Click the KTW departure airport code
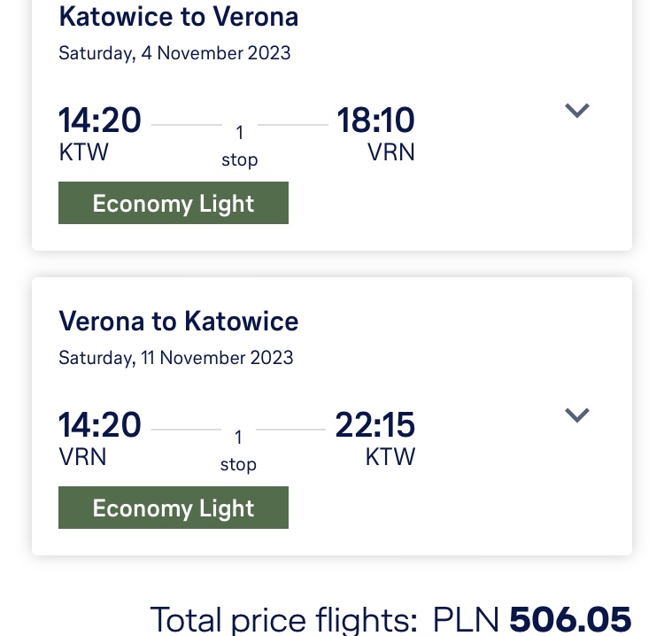This screenshot has width=664, height=636. tap(83, 152)
